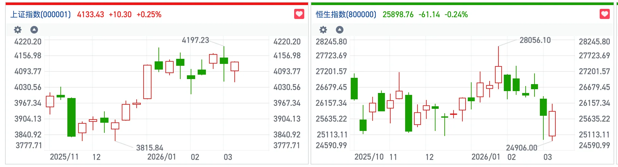Click the 2026/01 date label under 上证指数

pyautogui.click(x=162, y=157)
